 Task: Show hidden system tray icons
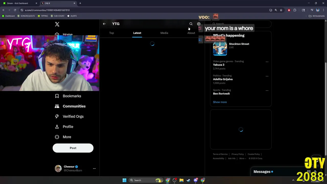[293, 180]
